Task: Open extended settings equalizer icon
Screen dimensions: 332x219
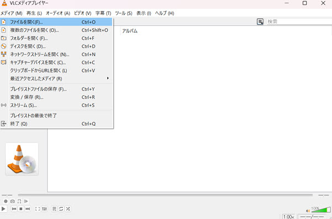Action: pyautogui.click(x=44, y=209)
